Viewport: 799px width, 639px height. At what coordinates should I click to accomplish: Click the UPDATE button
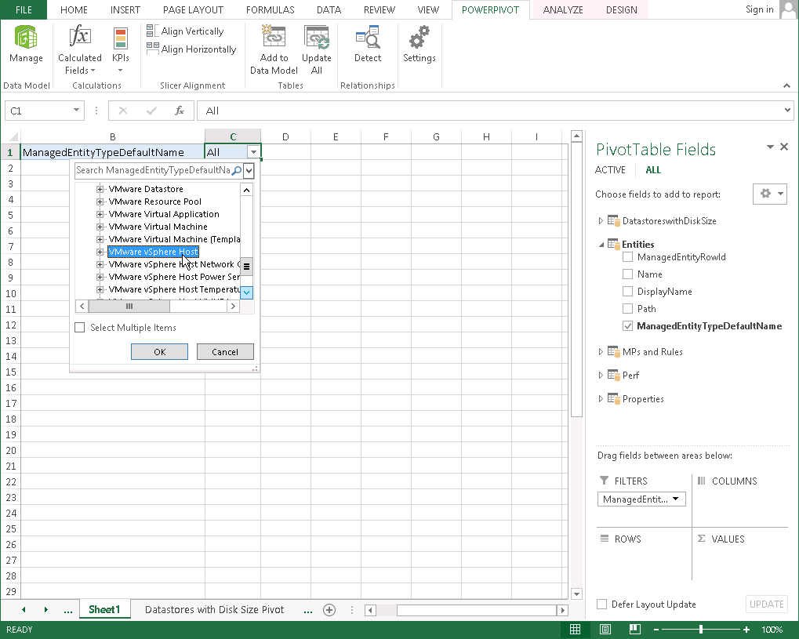[766, 605]
